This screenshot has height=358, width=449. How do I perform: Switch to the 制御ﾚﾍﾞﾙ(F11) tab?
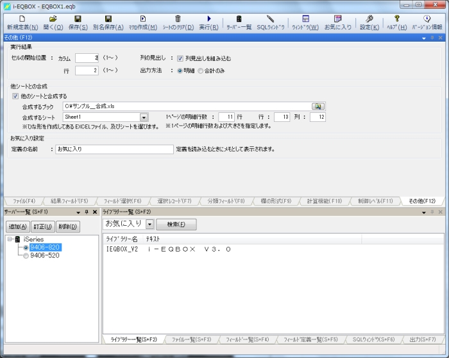375,201
